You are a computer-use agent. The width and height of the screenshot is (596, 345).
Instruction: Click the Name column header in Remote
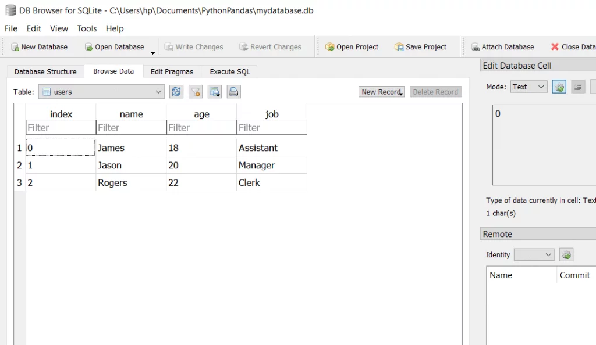(x=521, y=275)
